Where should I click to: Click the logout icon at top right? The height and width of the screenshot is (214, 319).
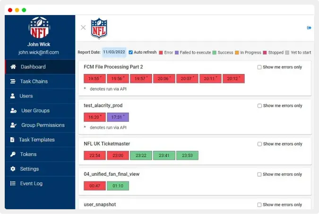pos(309,28)
